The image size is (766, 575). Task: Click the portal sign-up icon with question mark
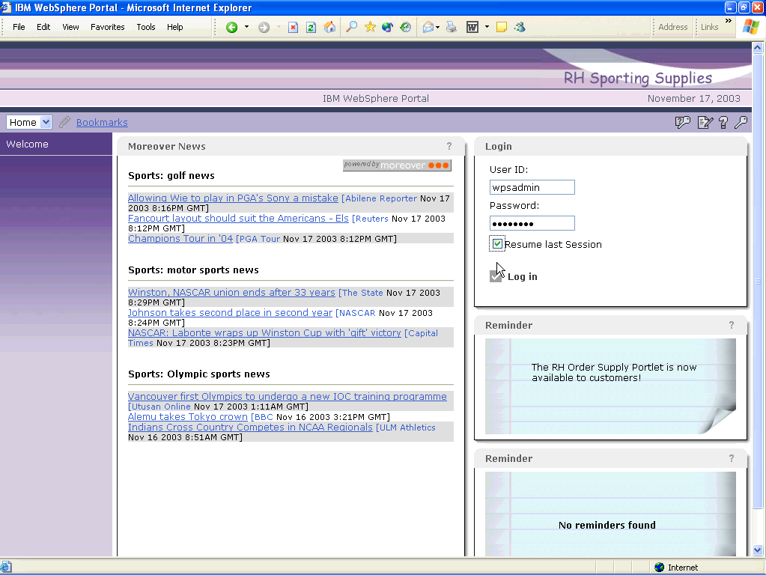click(682, 122)
